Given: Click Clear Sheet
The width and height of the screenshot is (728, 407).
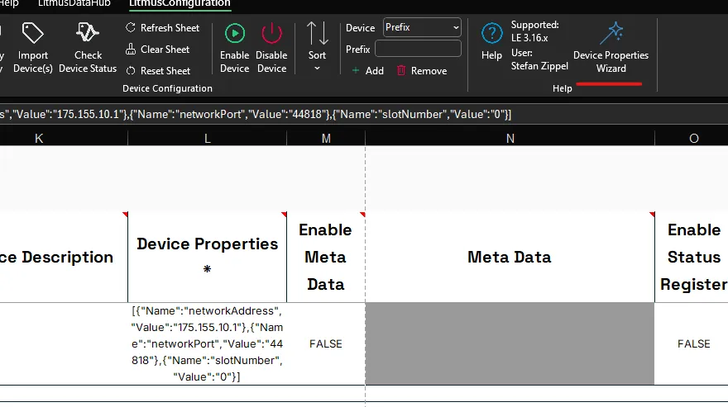Looking at the screenshot, I should (x=158, y=50).
